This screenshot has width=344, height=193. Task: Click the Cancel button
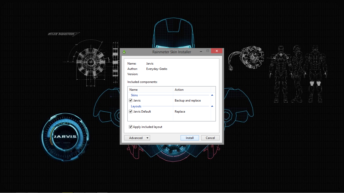click(x=210, y=138)
